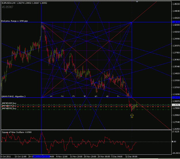Click the oscillator zero level 0.00 label

(x=174, y=141)
